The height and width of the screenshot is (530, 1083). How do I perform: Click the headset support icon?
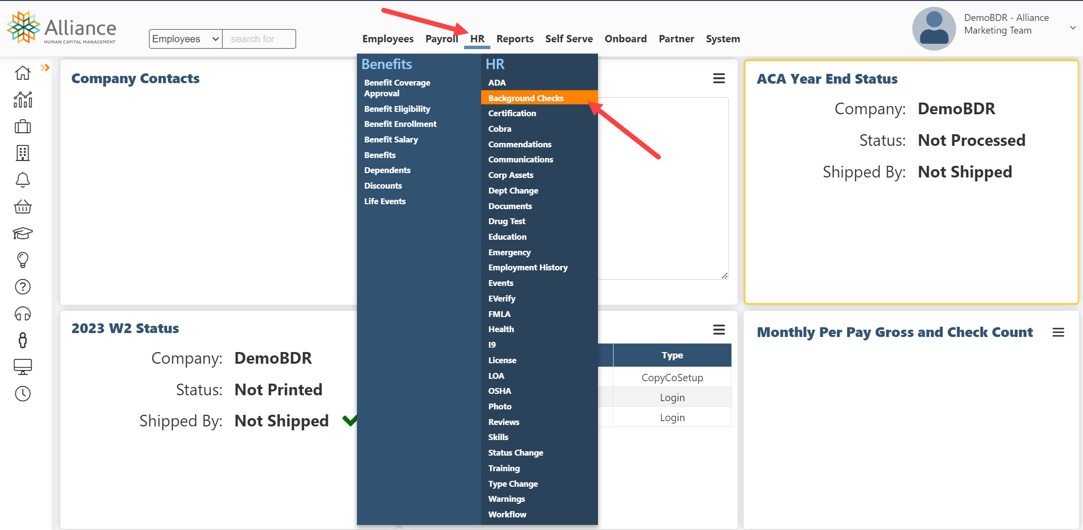coord(23,314)
